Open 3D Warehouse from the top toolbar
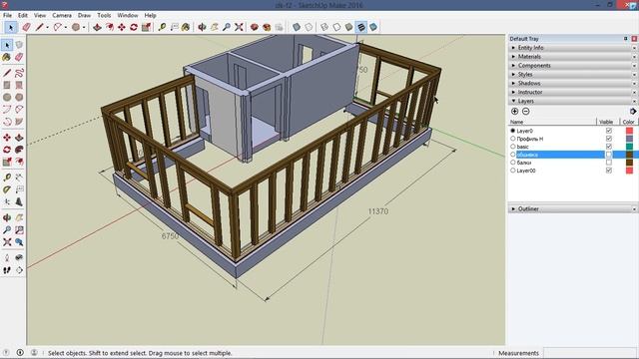Screen dimensions: 639x359 point(255,27)
